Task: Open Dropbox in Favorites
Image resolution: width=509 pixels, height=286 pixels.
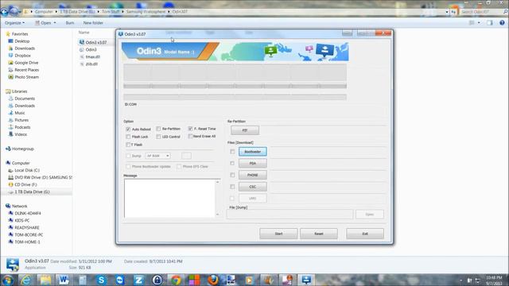Action: tap(19, 56)
